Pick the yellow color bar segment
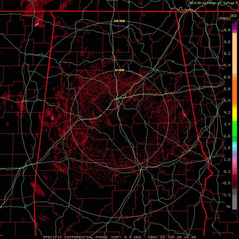This screenshot has height=239, width=239. tap(234, 114)
